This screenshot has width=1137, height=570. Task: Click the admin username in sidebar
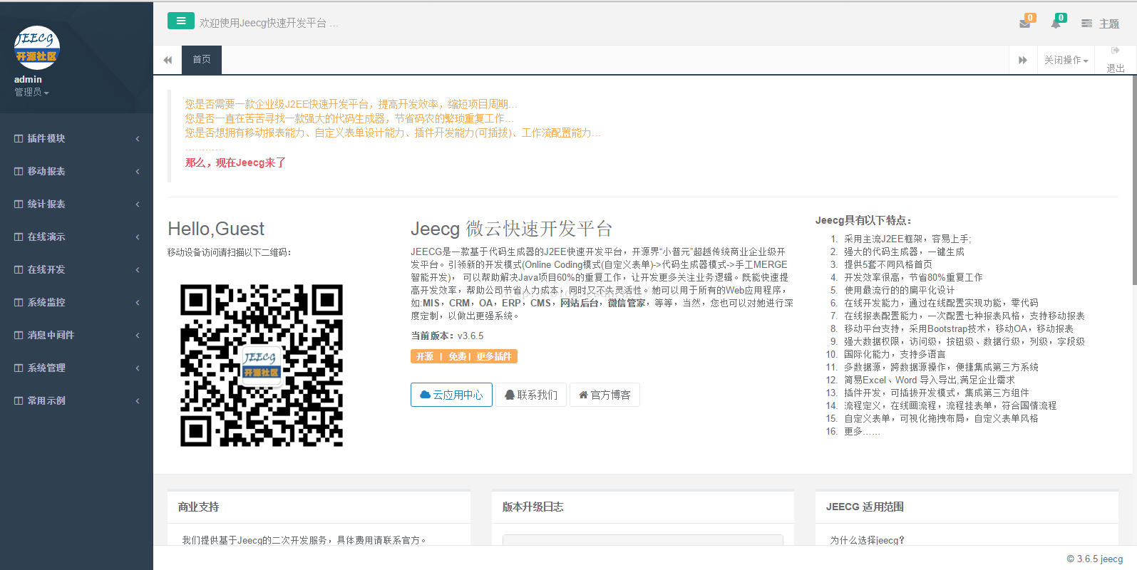pyautogui.click(x=28, y=79)
